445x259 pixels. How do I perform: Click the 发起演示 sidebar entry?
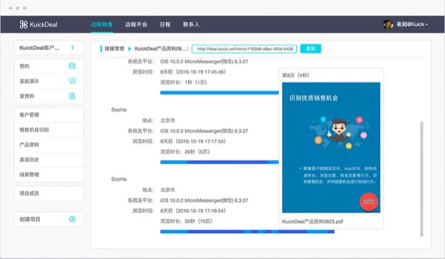coord(49,81)
